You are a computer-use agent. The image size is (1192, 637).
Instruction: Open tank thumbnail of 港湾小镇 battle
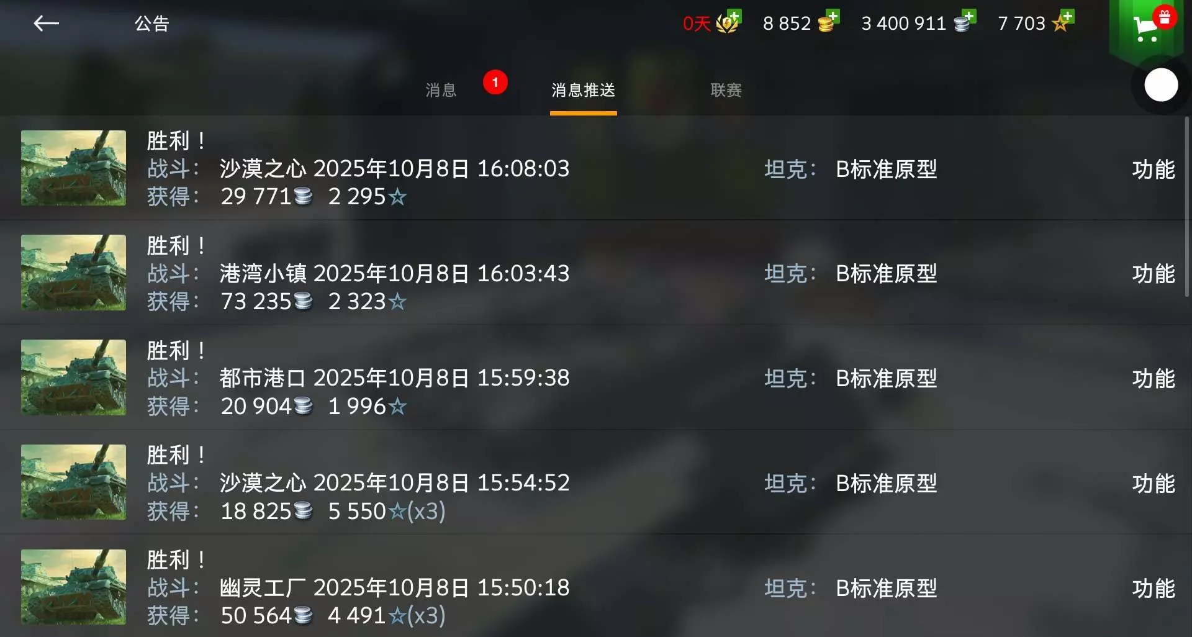point(73,273)
